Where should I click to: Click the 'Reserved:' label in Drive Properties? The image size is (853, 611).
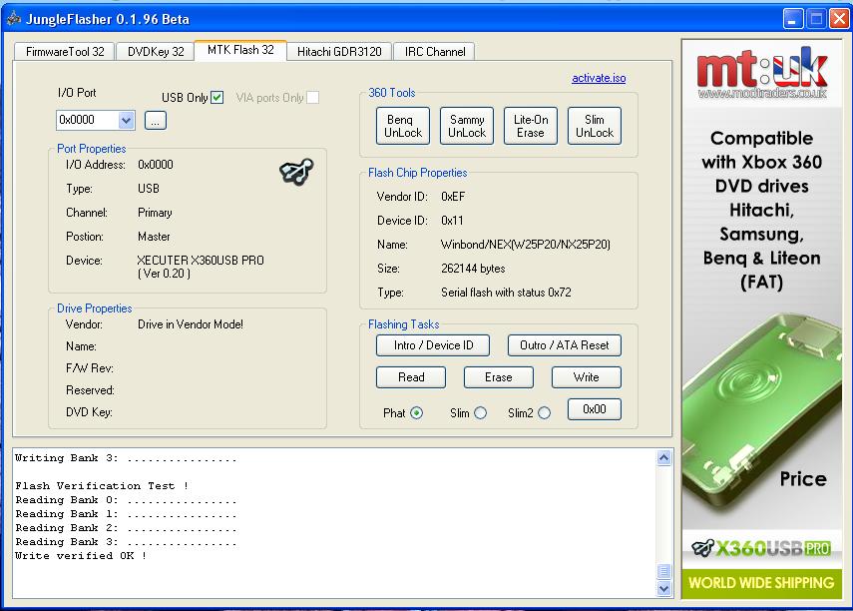(x=91, y=390)
